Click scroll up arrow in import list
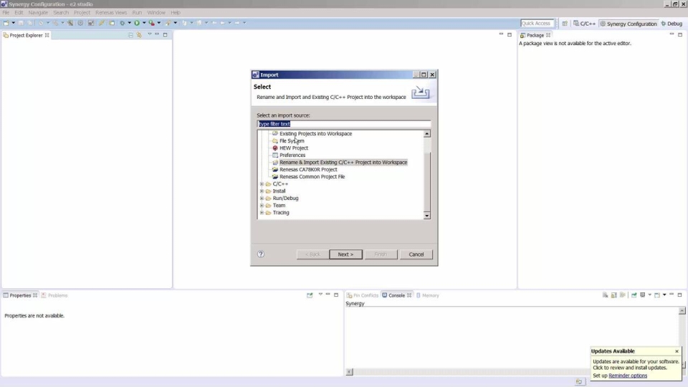Viewport: 688px width, 387px height. coord(426,134)
